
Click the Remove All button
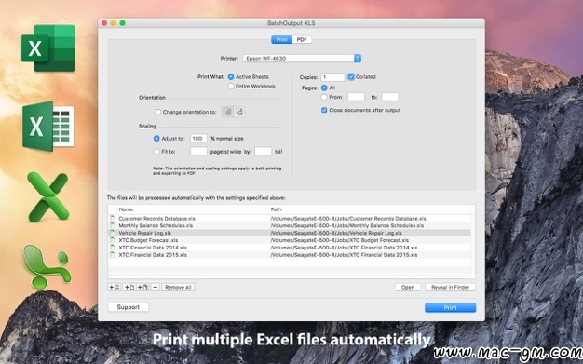click(178, 287)
